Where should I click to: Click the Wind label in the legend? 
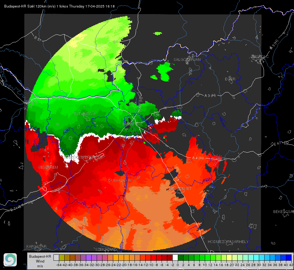40,261
